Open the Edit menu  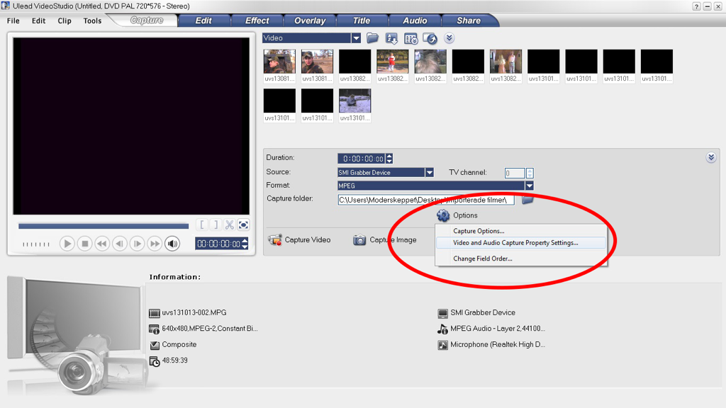(x=38, y=21)
